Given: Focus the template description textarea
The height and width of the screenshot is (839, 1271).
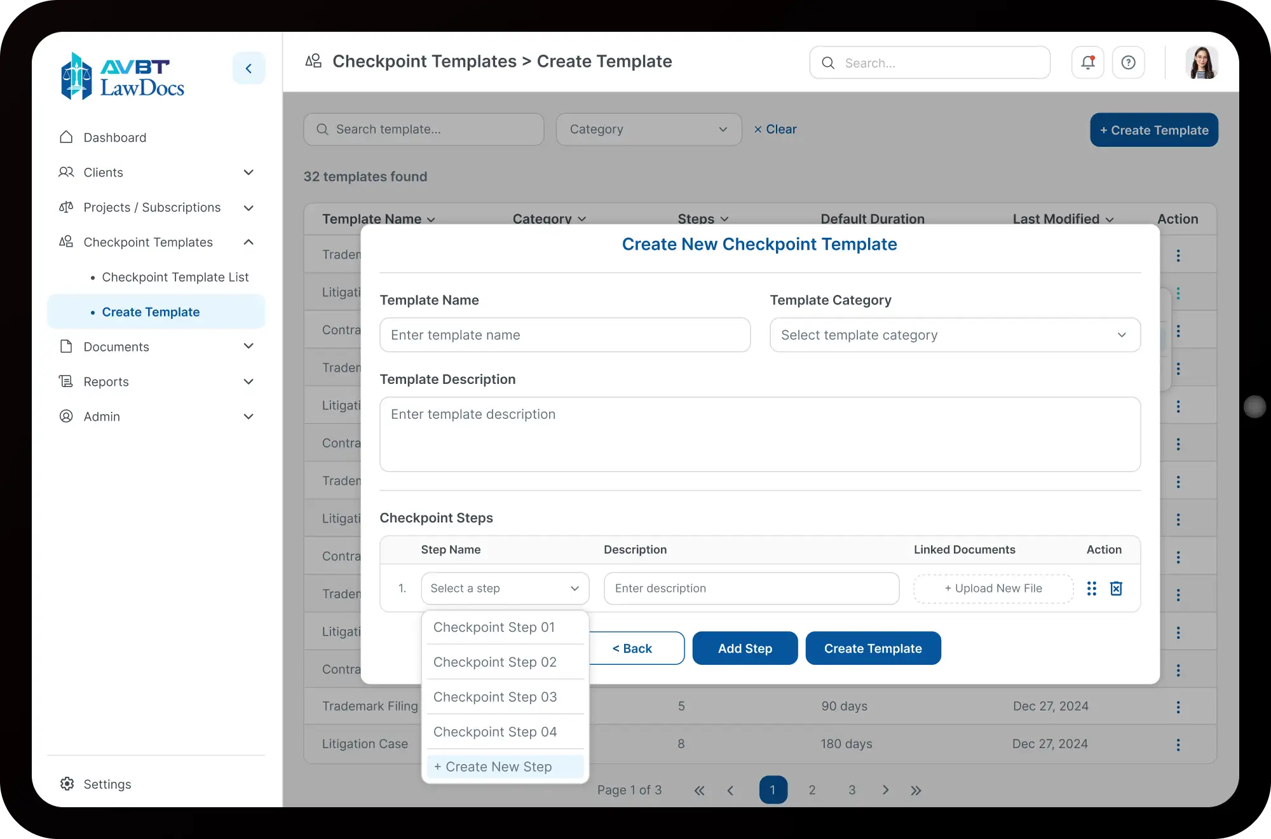Looking at the screenshot, I should [760, 435].
